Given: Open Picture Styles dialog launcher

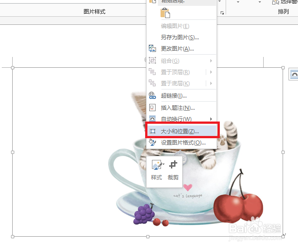Looking at the screenshot, I should click(222, 13).
